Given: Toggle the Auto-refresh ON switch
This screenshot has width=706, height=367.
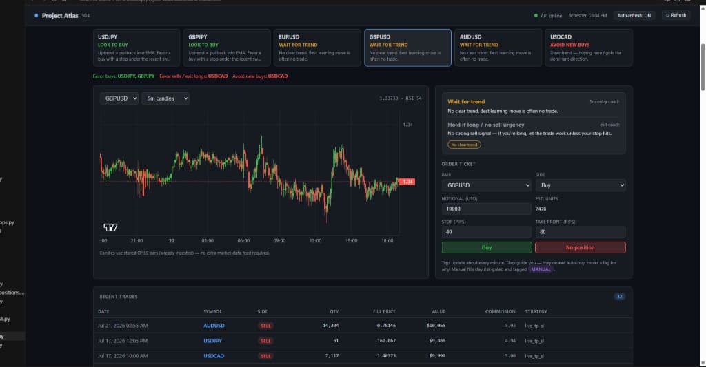Looking at the screenshot, I should click(x=634, y=15).
